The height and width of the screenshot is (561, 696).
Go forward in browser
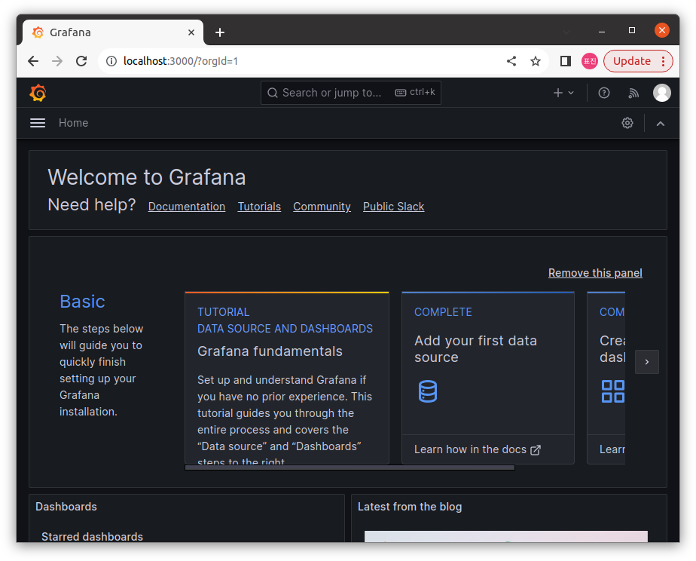57,61
